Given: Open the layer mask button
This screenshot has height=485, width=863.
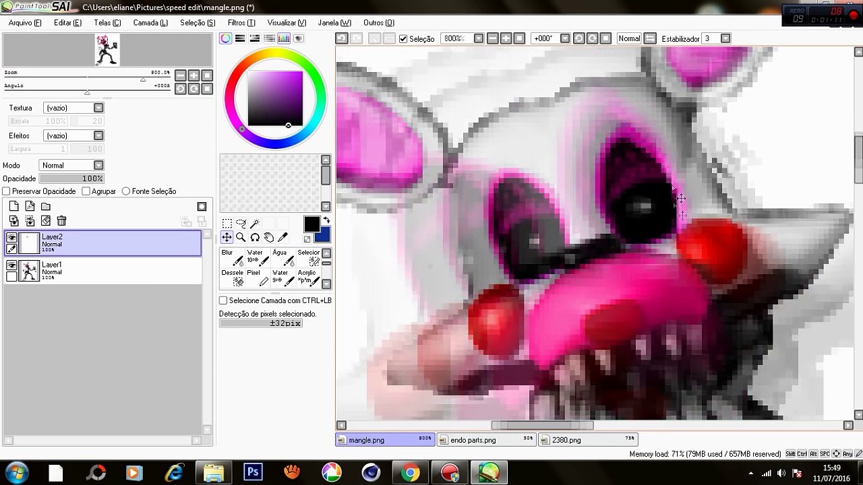Looking at the screenshot, I should click(202, 206).
